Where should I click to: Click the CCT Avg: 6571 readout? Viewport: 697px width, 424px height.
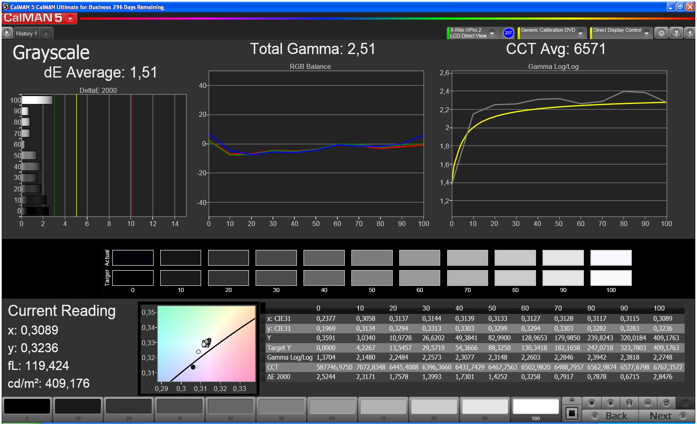pyautogui.click(x=556, y=49)
